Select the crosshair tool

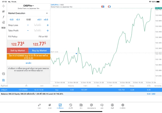3,6
